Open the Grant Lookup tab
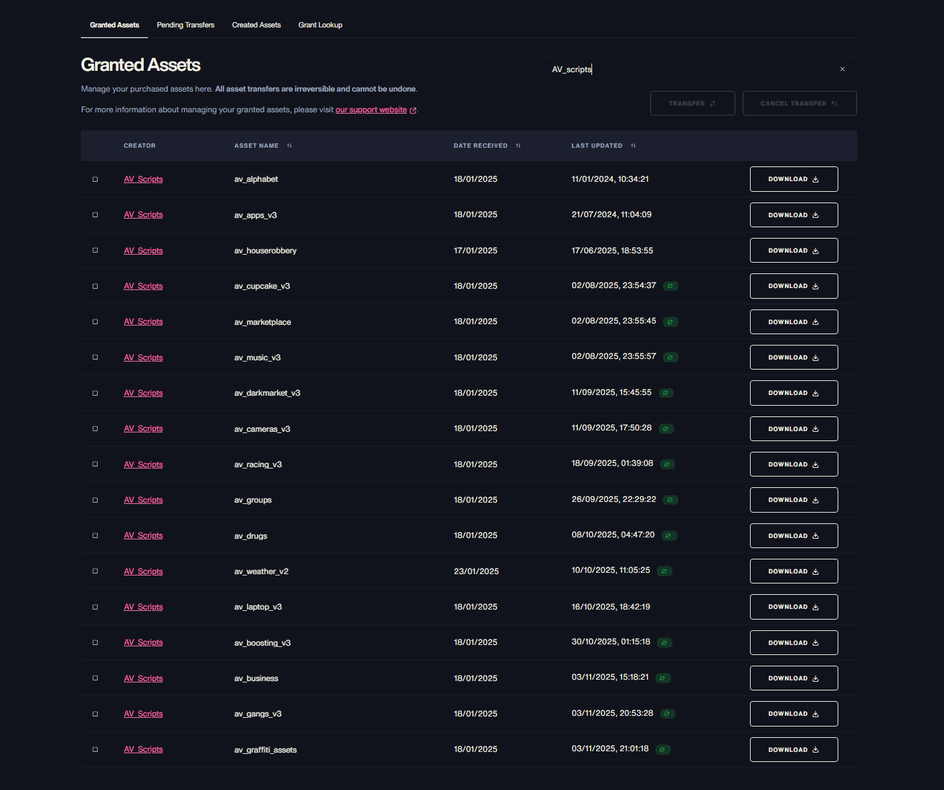Viewport: 944px width, 790px height. [x=320, y=25]
